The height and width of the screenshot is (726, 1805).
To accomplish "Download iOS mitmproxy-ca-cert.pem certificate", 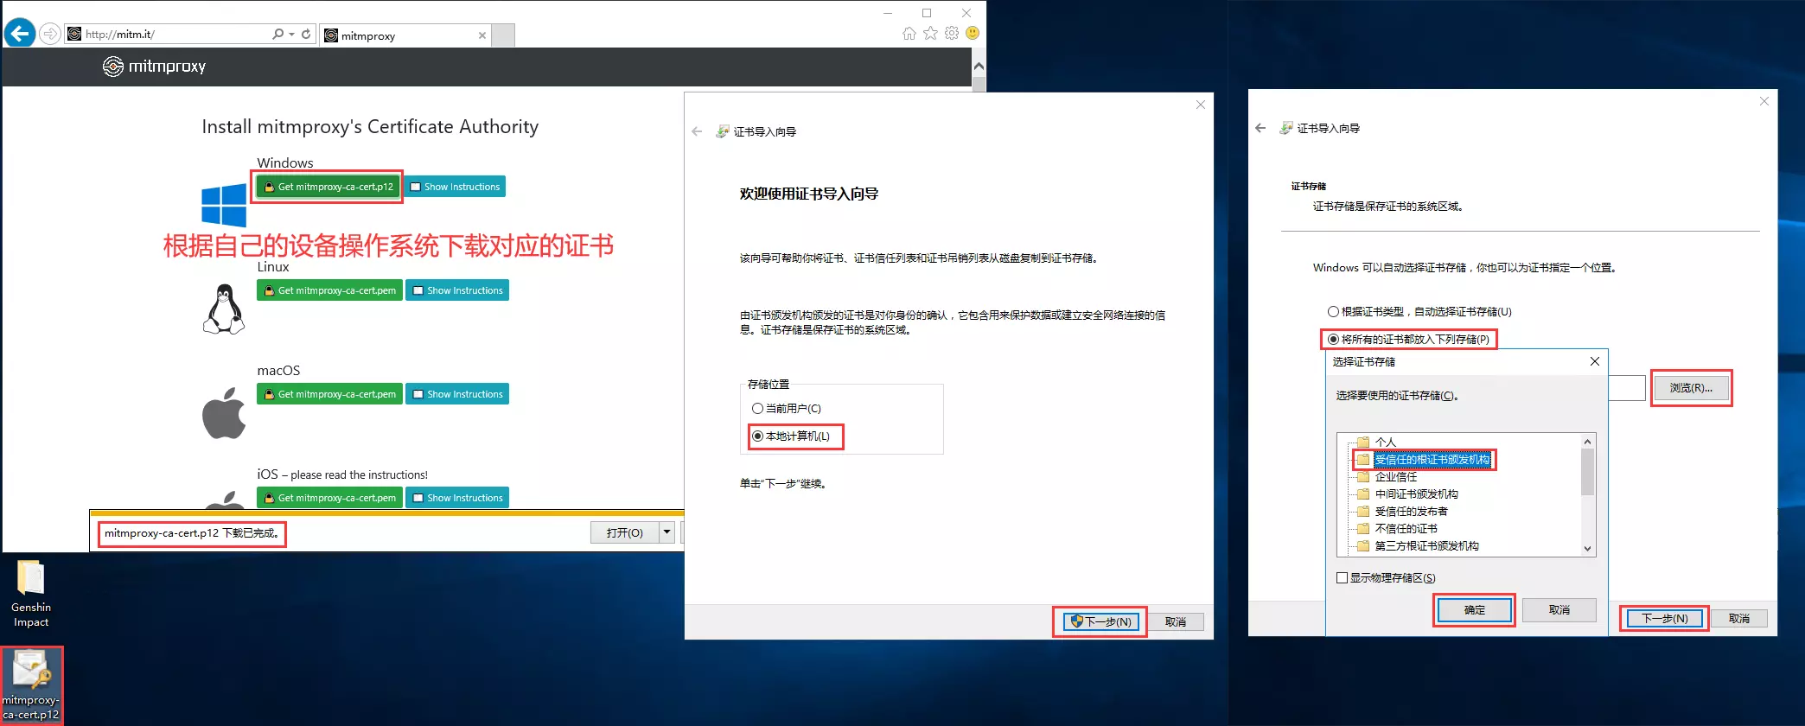I will (x=329, y=498).
